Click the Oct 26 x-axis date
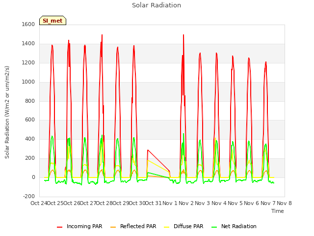This screenshot has height=236, width=314. tap(72, 203)
